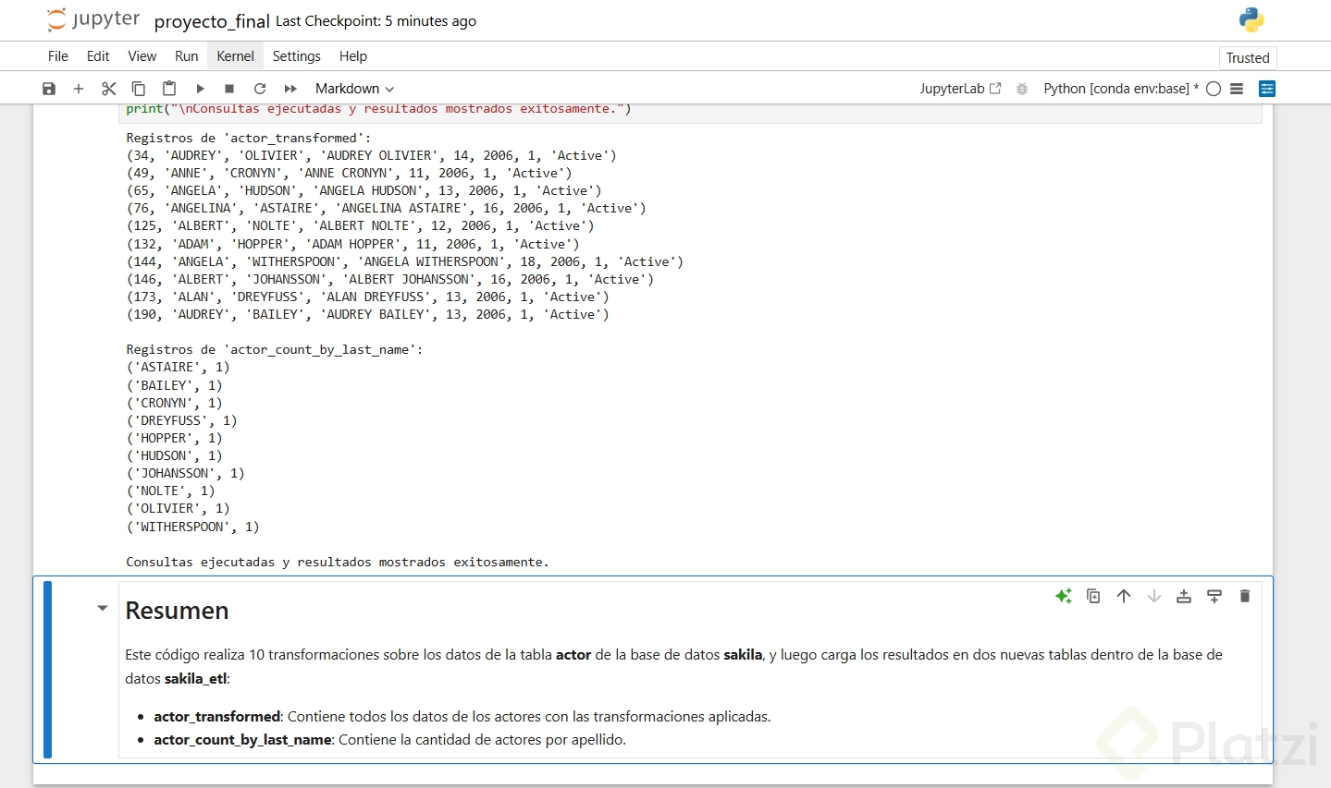1331x788 pixels.
Task: Run the selected cell with the play icon
Action: (200, 89)
